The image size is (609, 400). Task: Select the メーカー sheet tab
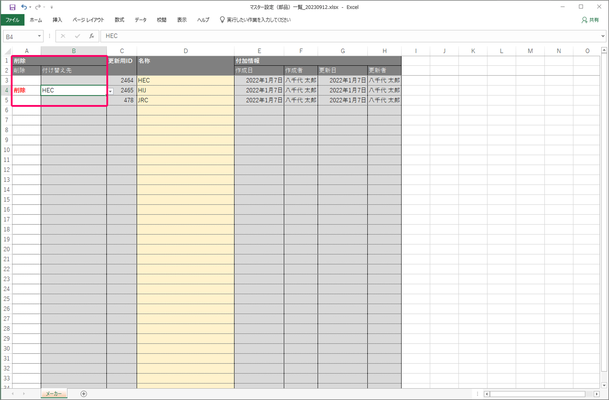pyautogui.click(x=54, y=394)
